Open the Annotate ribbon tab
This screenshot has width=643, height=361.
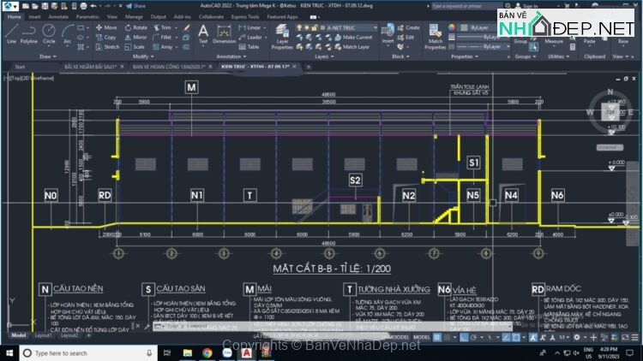57,16
